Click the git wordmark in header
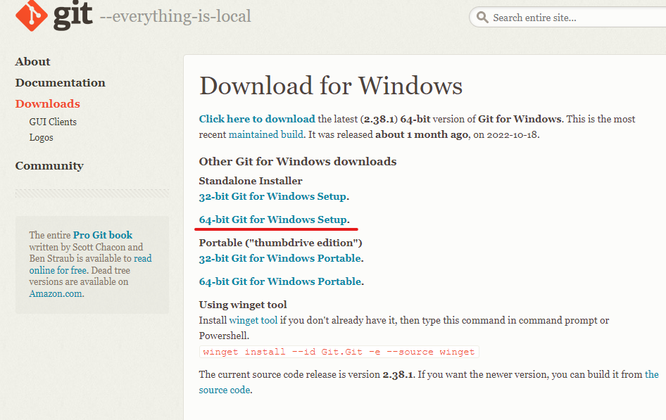The image size is (666, 420). coord(73,15)
